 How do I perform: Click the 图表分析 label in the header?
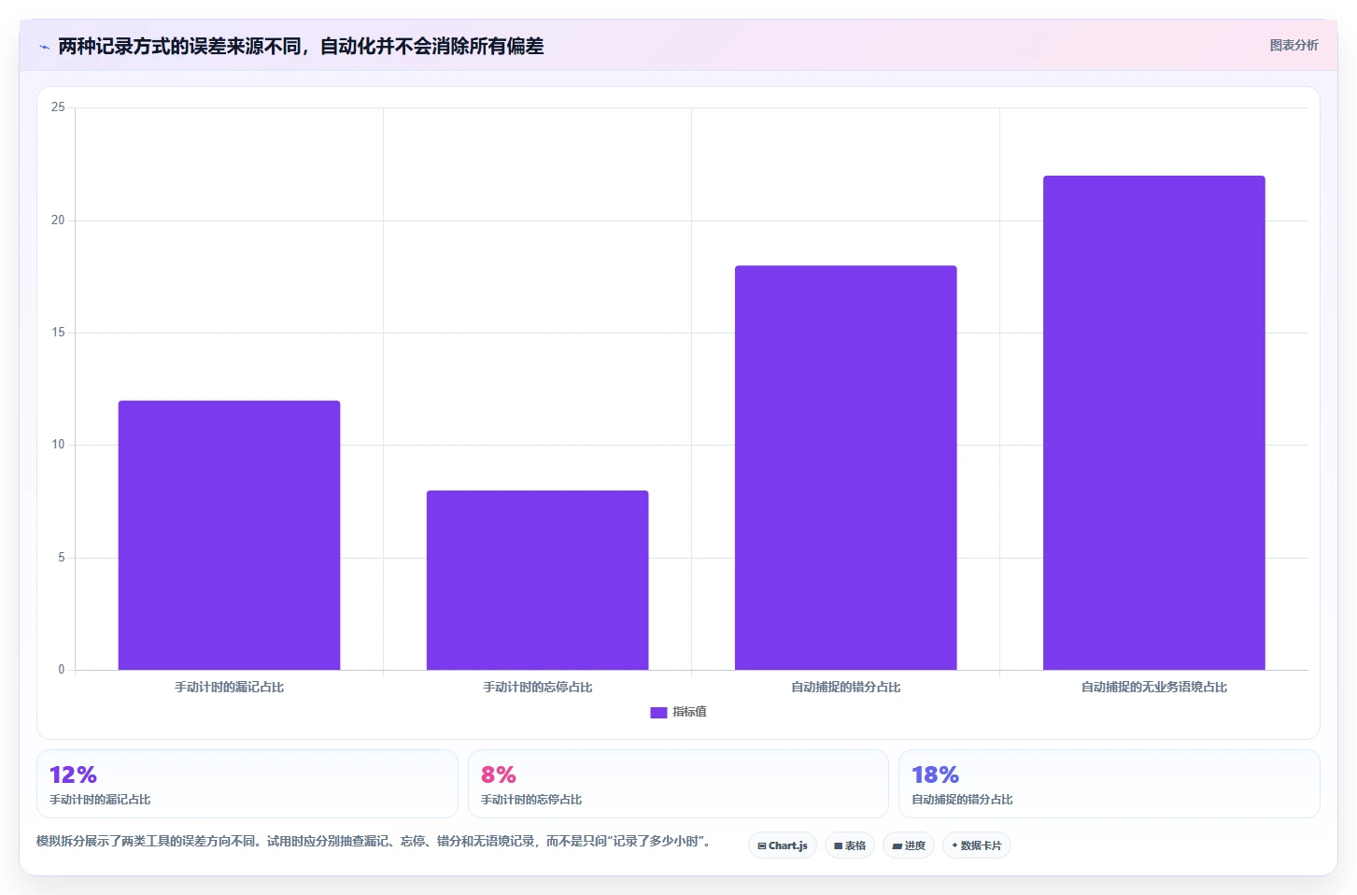1293,45
